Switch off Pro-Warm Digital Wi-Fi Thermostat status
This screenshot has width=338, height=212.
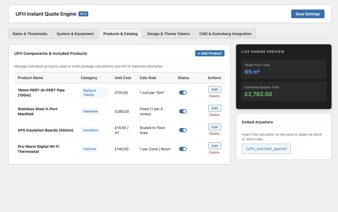tap(183, 149)
